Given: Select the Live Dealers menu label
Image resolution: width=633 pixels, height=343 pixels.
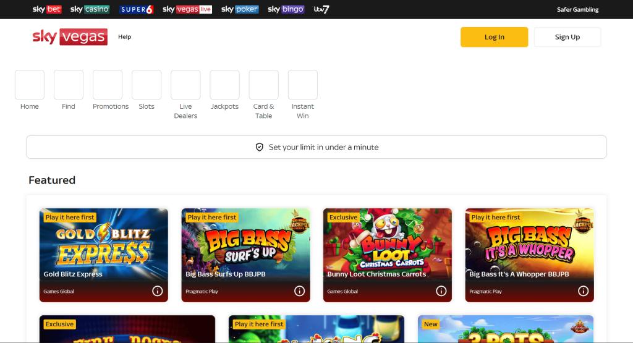Looking at the screenshot, I should (x=185, y=111).
